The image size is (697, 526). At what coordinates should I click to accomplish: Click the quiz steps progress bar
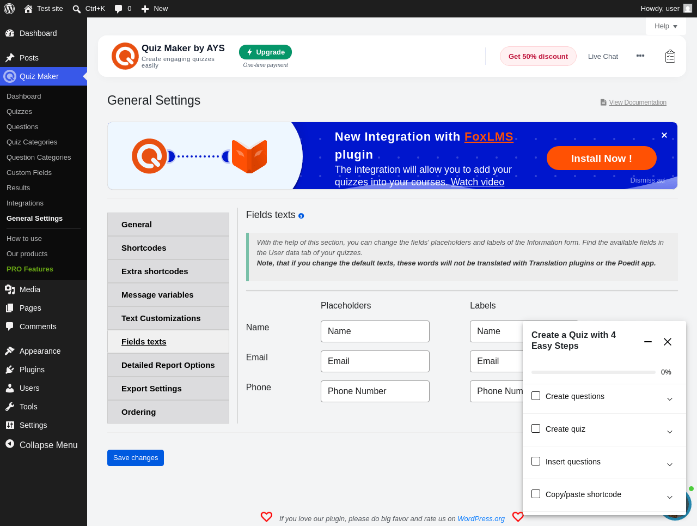point(594,372)
